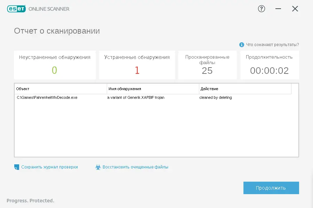The width and height of the screenshot is (313, 208).
Task: Close the ESET Online Scanner window
Action: pos(295,9)
